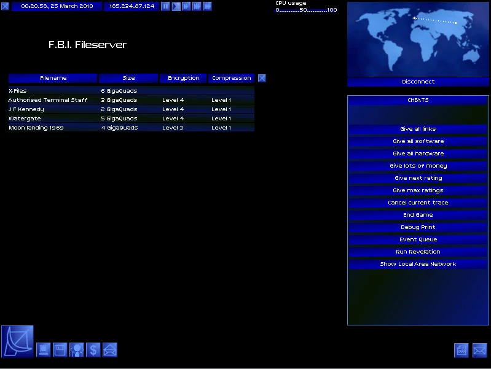Click the End Game option
Screen dimensions: 491x369
[418, 215]
